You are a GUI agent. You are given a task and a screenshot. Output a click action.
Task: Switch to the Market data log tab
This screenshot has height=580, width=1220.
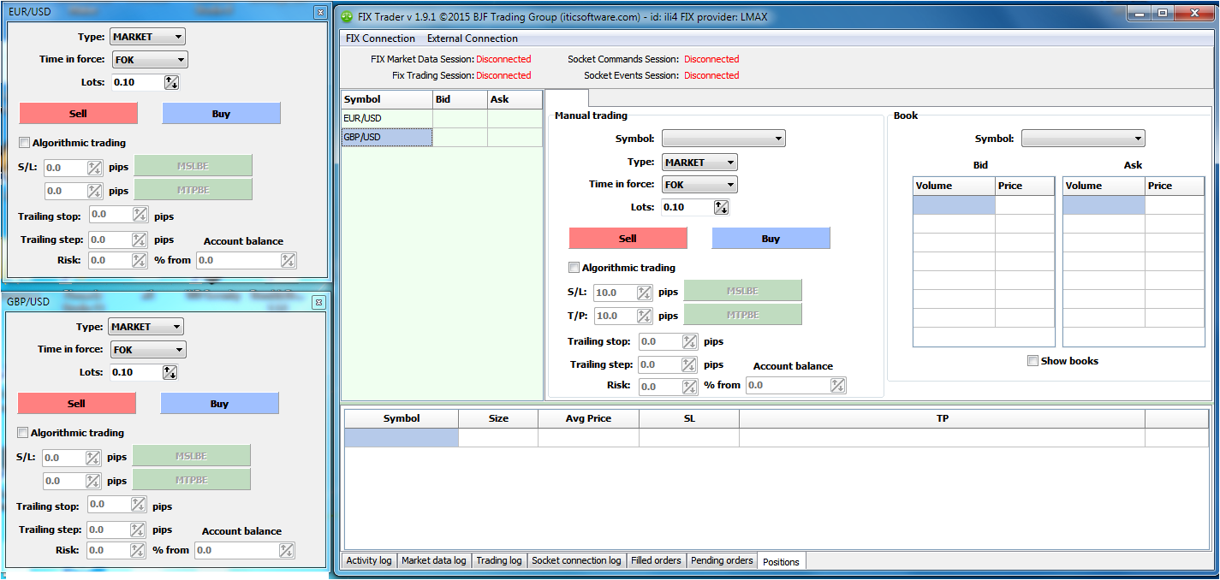434,560
